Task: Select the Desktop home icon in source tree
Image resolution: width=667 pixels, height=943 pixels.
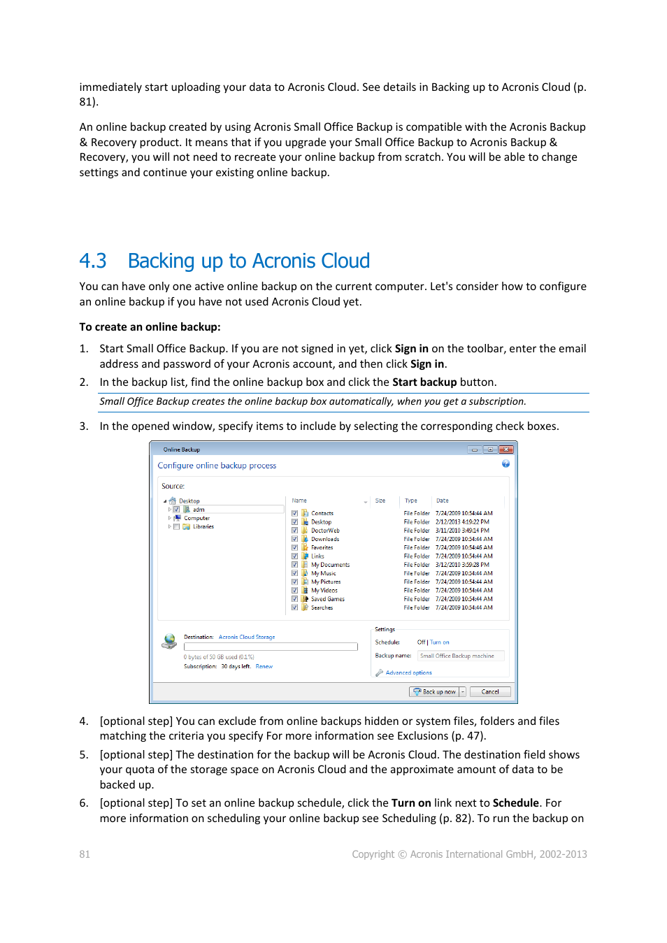Action: click(x=173, y=501)
